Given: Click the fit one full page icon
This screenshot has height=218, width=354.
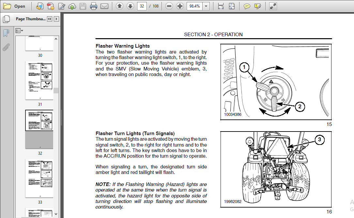Looking at the screenshot, I should coord(232,6).
